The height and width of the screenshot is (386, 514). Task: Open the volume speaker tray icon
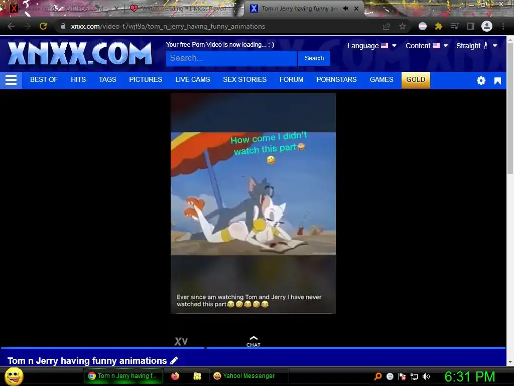pos(426,376)
